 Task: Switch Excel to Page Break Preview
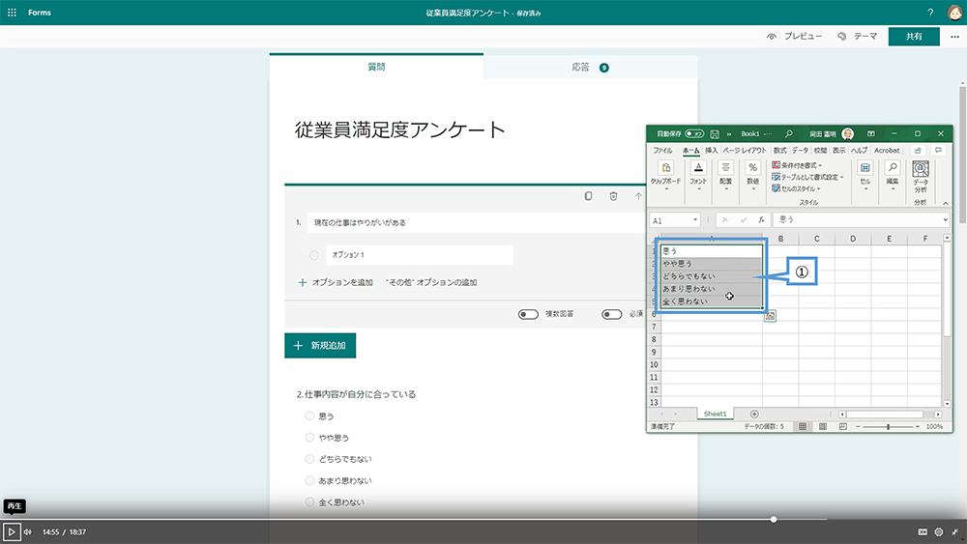842,426
